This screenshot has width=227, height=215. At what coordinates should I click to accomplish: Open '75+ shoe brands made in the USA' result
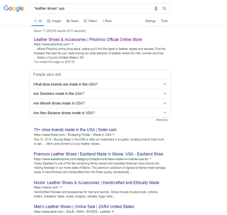[75, 129]
